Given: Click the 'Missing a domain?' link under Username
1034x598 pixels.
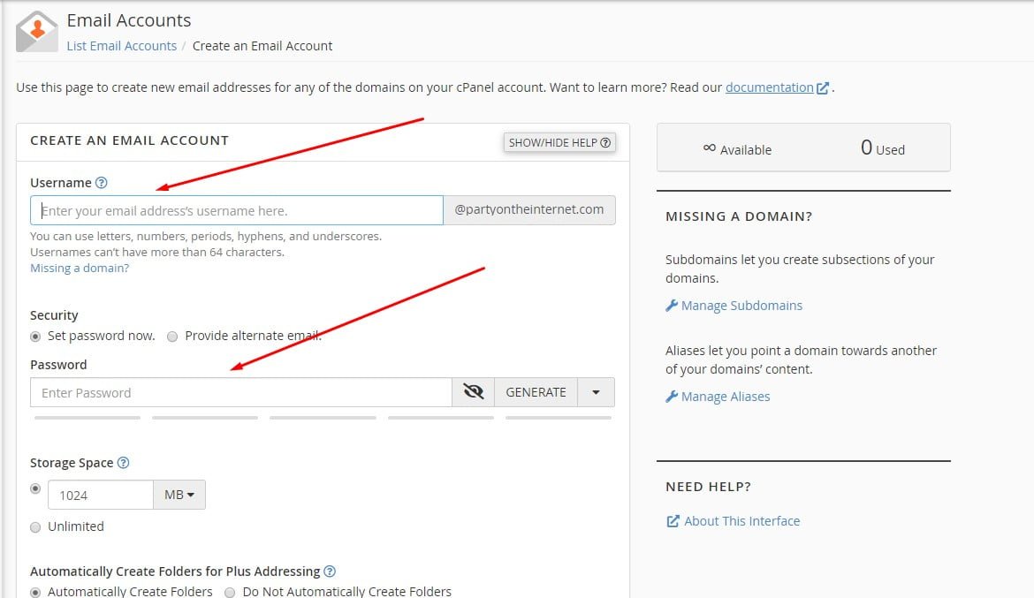Looking at the screenshot, I should 80,268.
